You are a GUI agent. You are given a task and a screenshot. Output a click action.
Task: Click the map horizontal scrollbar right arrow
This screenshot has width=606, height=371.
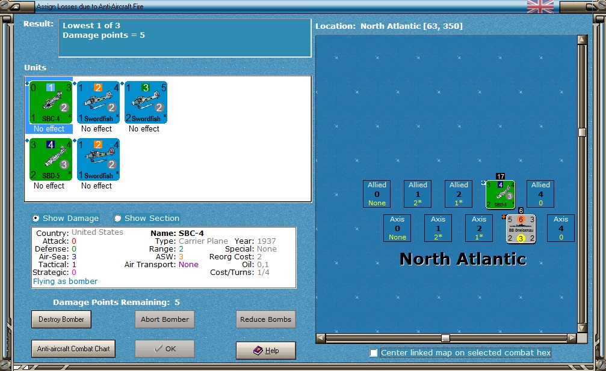click(x=572, y=338)
